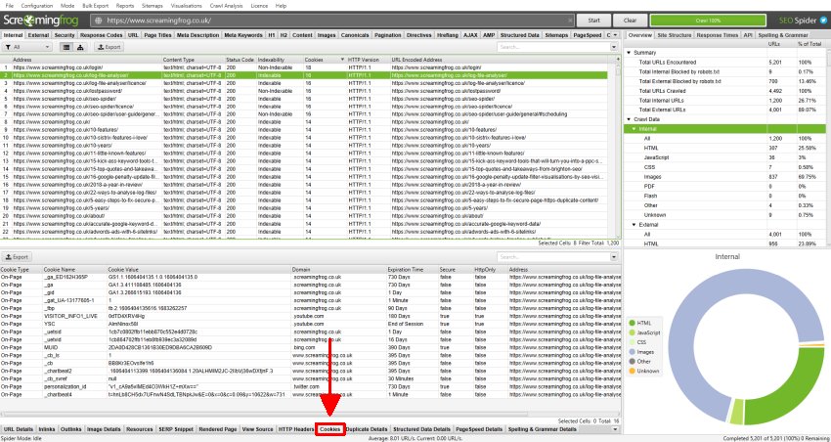Open the File menu

point(9,6)
